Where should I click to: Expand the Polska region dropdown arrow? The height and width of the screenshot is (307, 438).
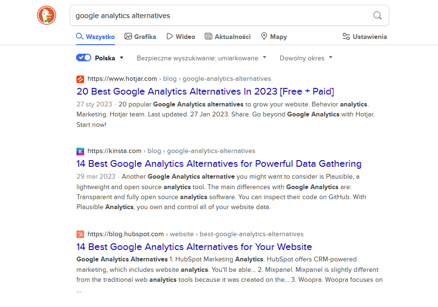[x=122, y=58]
